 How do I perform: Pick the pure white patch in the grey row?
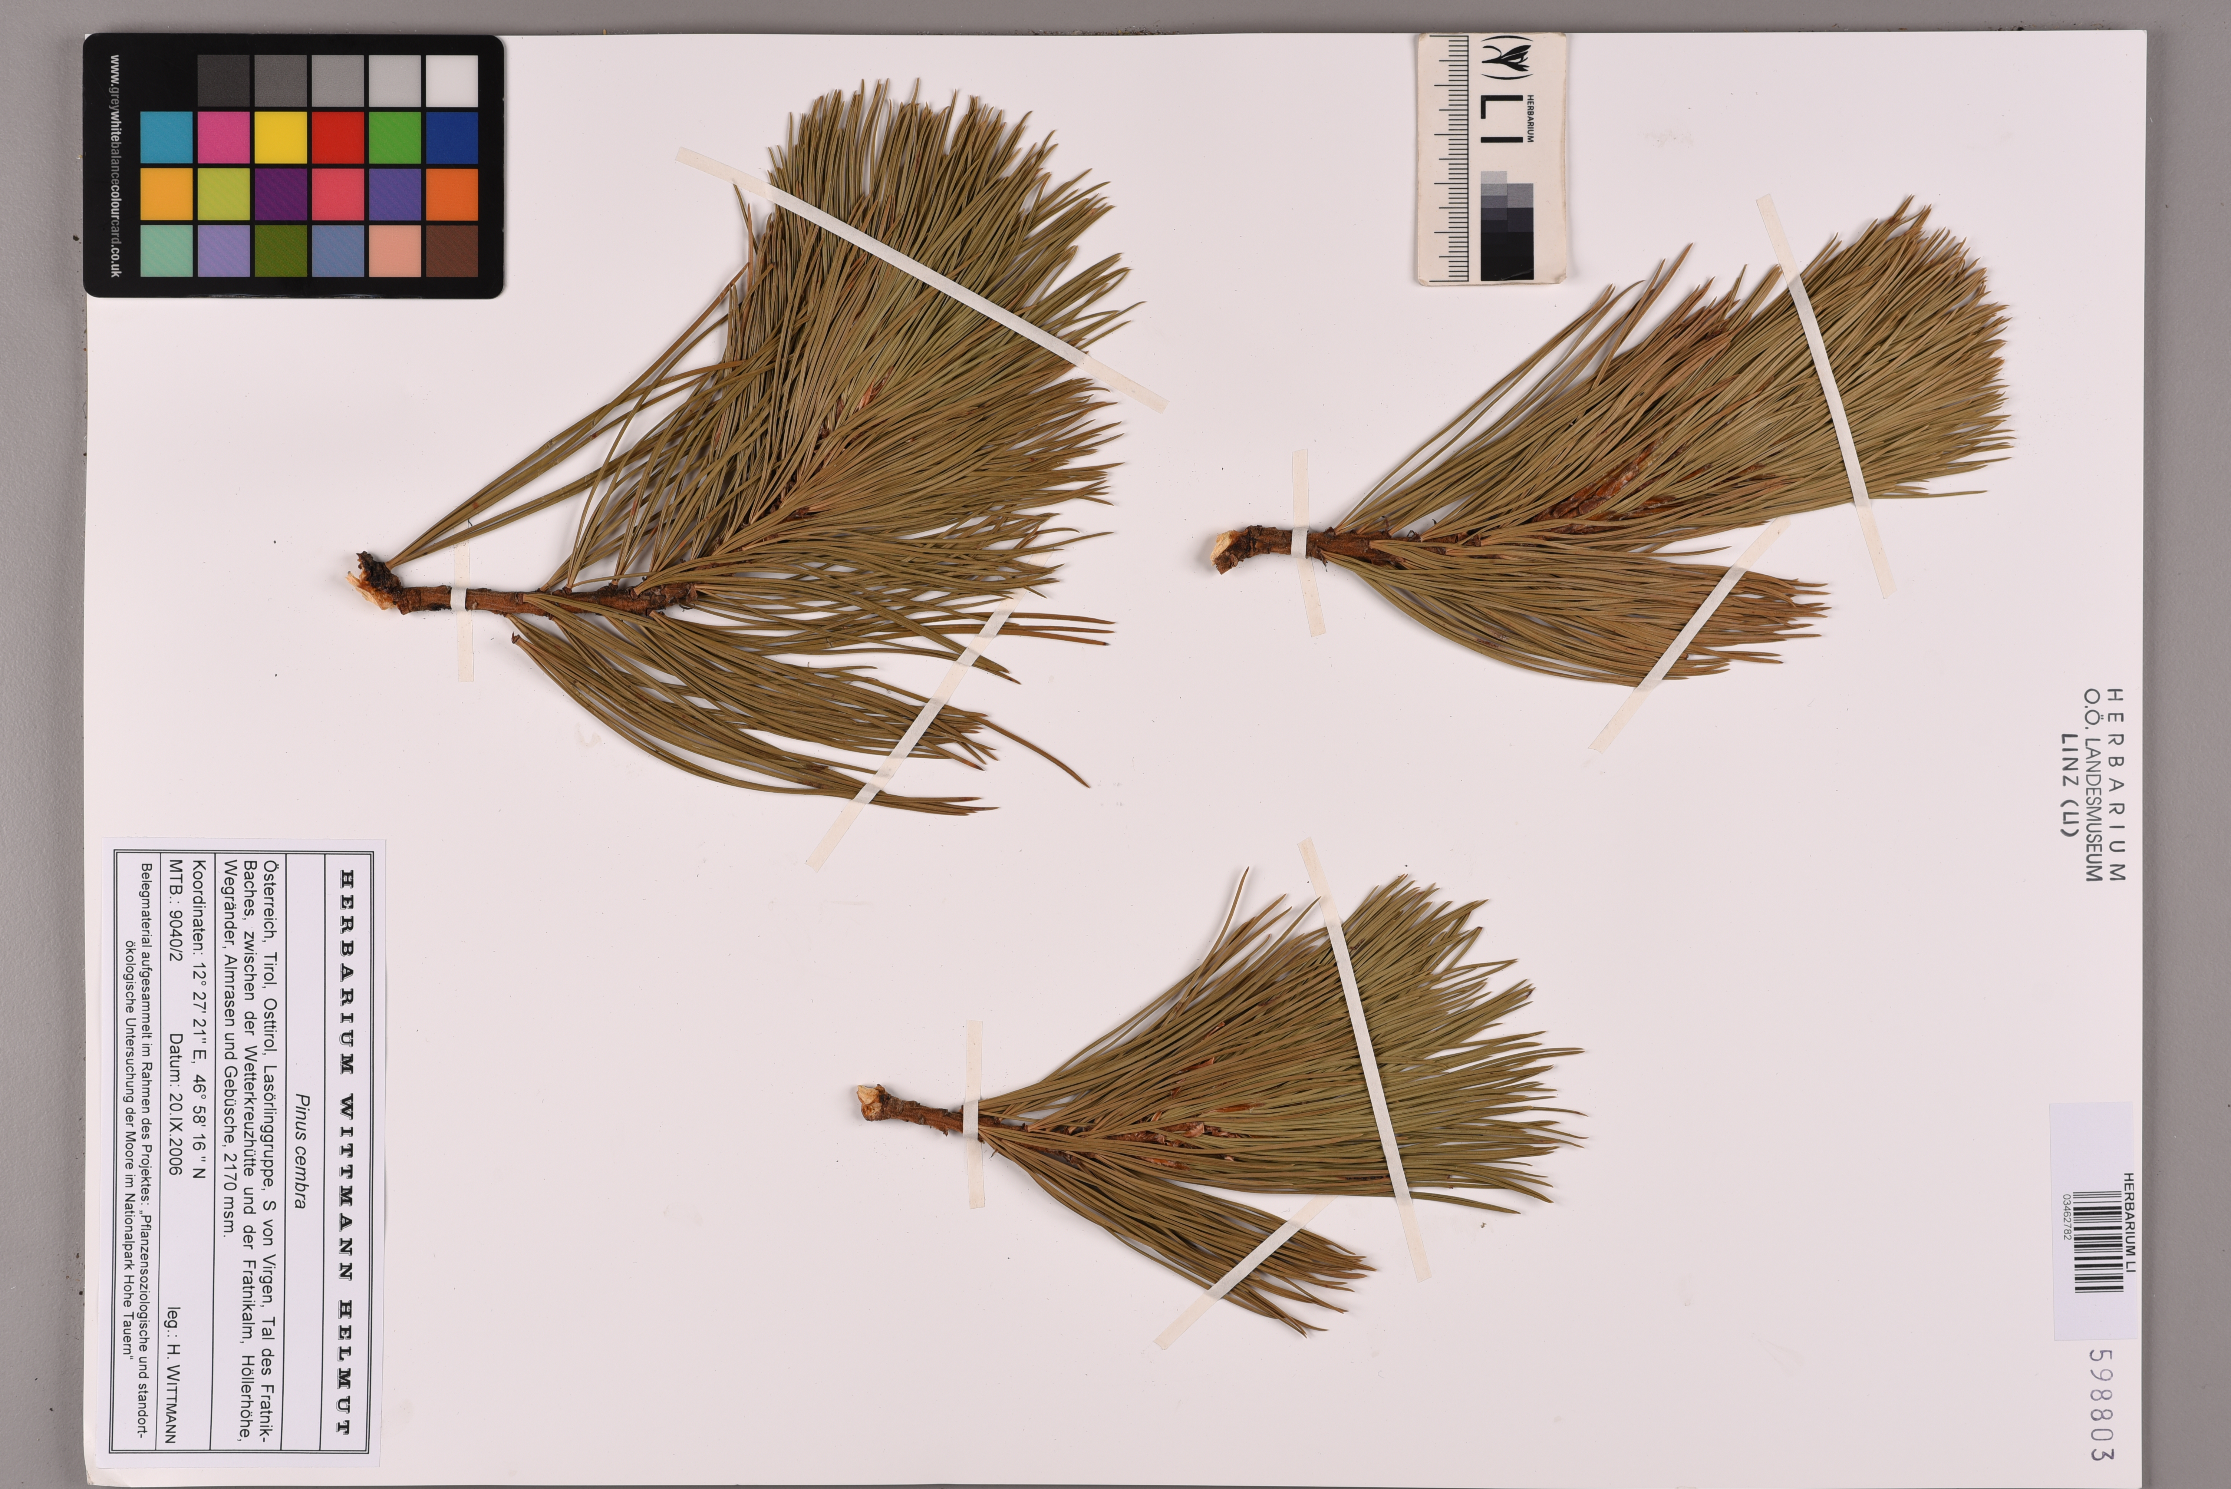coord(451,81)
